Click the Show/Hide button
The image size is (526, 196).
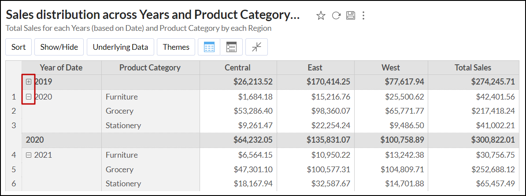[59, 47]
